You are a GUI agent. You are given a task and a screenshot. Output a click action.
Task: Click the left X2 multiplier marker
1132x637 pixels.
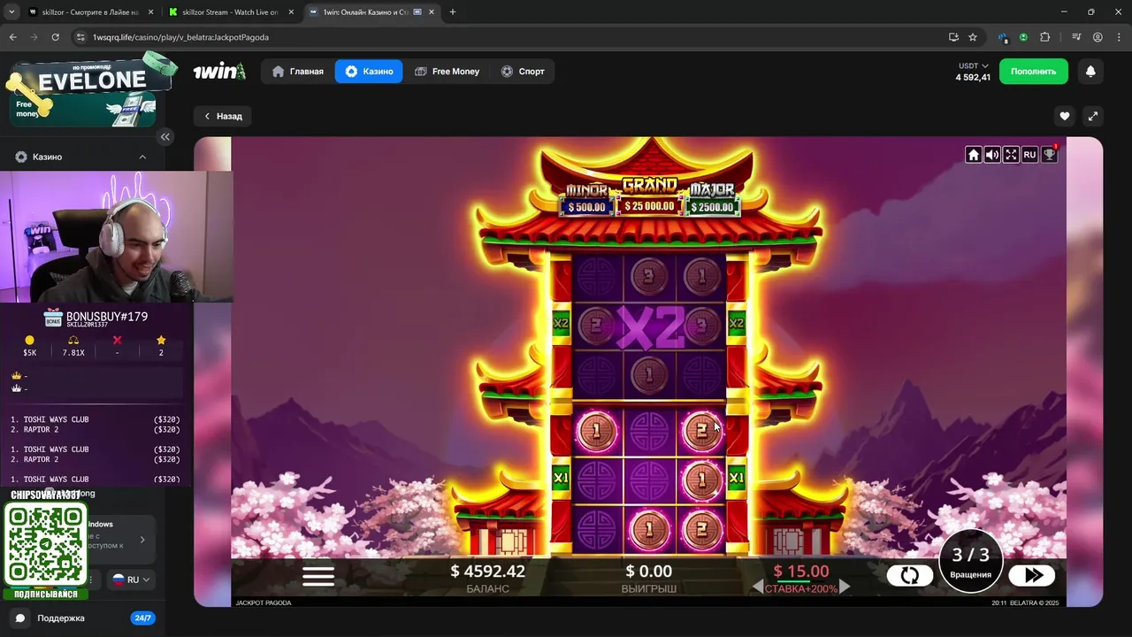(561, 324)
